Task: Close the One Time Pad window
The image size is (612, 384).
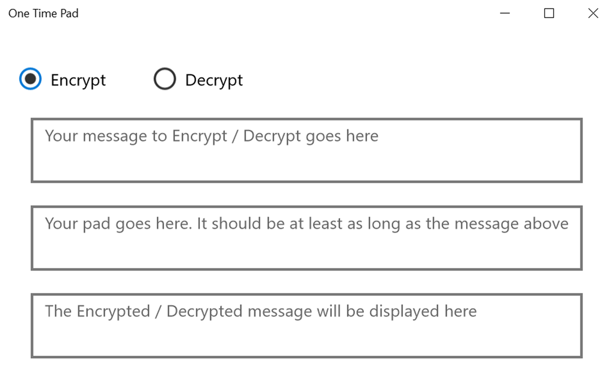Action: tap(593, 13)
